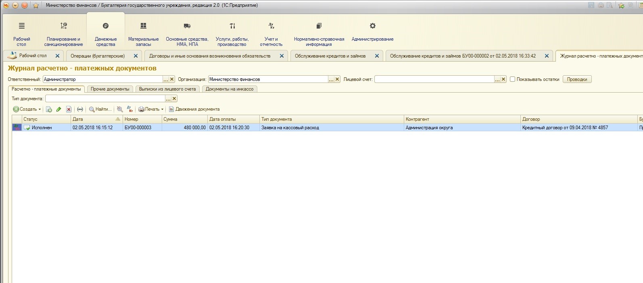The width and height of the screenshot is (643, 283).
Task: Click the cancel search toolbar icon
Action: tap(120, 109)
